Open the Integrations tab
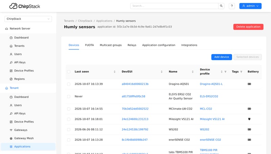271x154 pixels. (x=189, y=45)
